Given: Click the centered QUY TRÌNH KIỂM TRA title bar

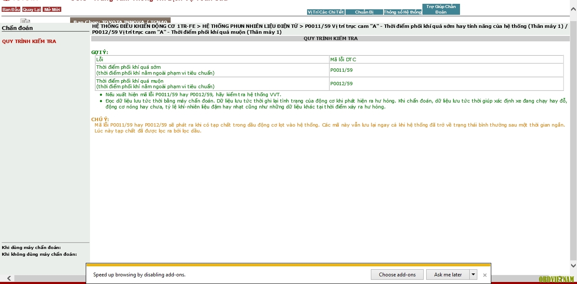Looking at the screenshot, I should pos(330,38).
